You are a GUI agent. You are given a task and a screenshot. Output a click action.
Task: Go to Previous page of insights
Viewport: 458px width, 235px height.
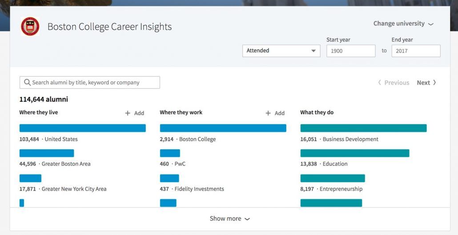point(394,83)
